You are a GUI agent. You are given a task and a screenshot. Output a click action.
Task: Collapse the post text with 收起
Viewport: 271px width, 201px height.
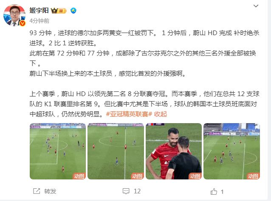pos(161,114)
